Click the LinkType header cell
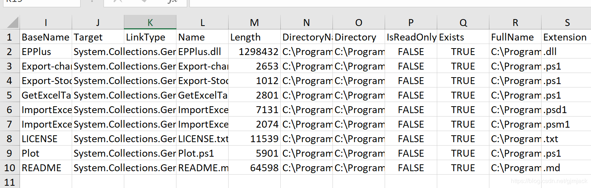The height and width of the screenshot is (188, 591). pos(150,37)
